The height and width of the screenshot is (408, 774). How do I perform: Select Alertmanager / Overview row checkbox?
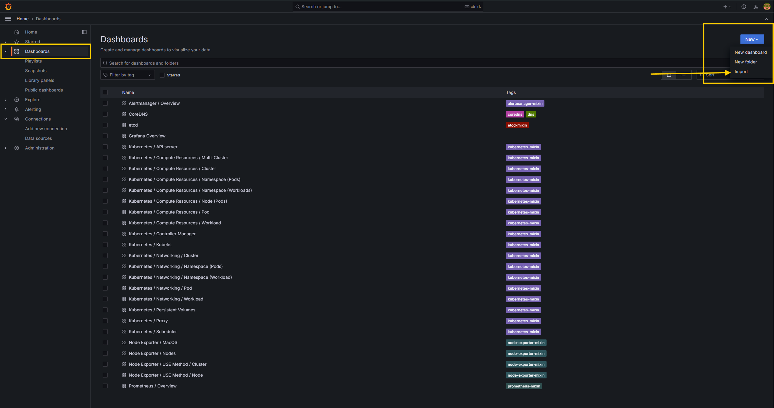pyautogui.click(x=105, y=103)
